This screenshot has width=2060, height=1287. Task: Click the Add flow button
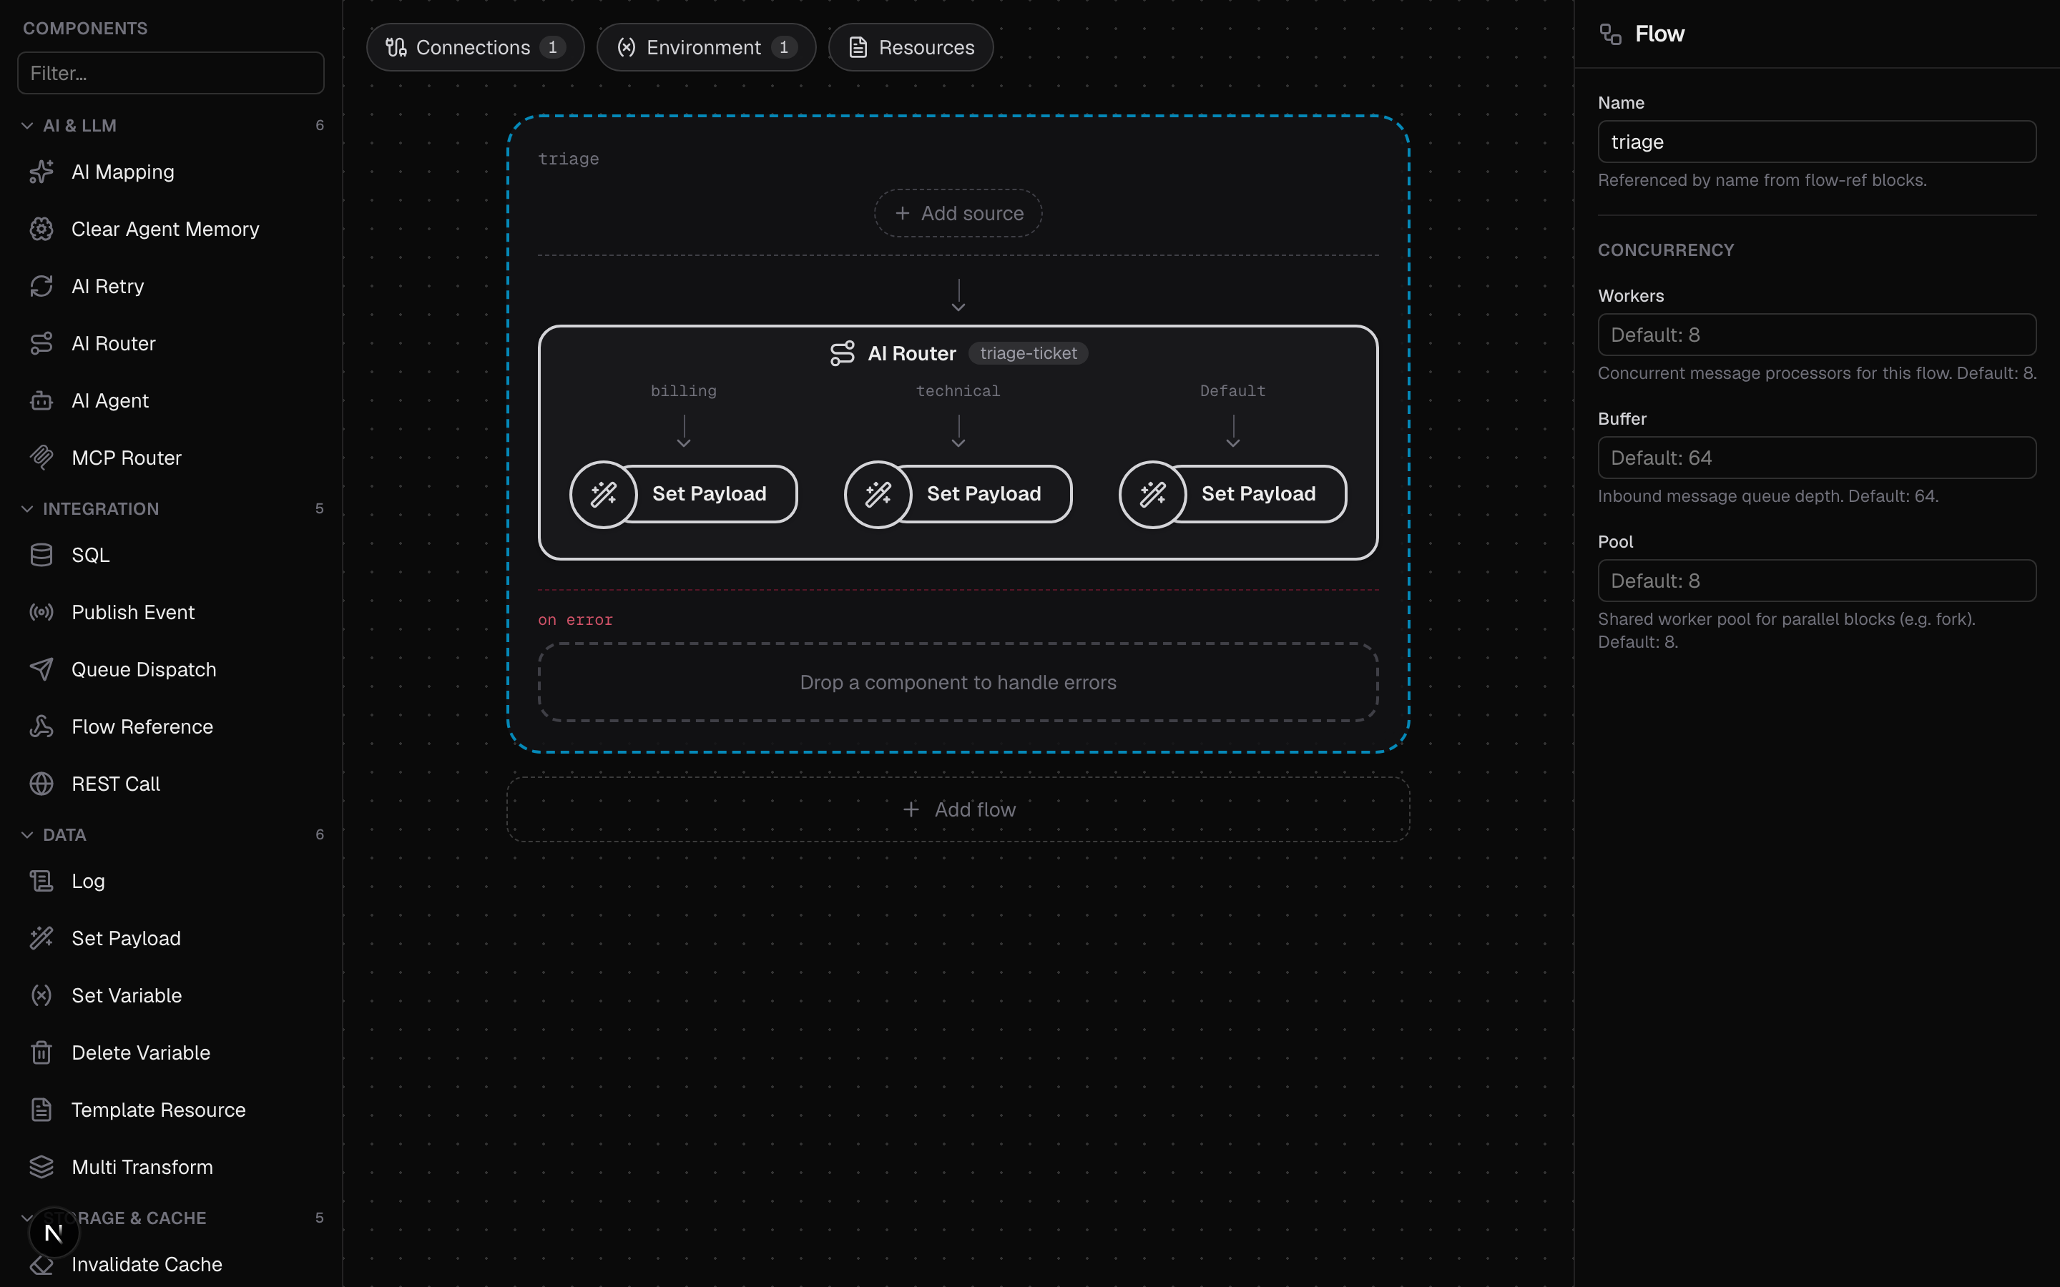(958, 809)
